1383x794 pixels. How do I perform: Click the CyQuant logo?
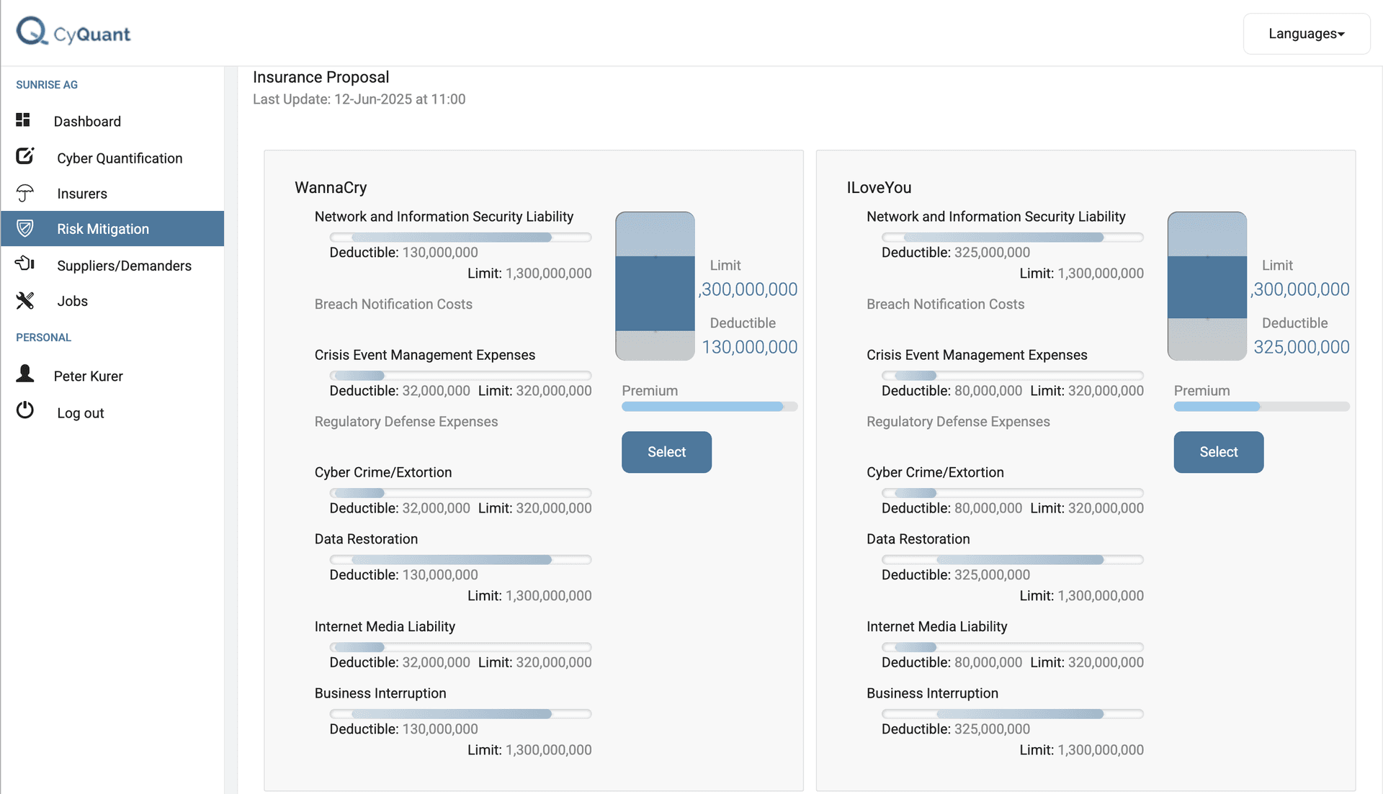point(73,32)
